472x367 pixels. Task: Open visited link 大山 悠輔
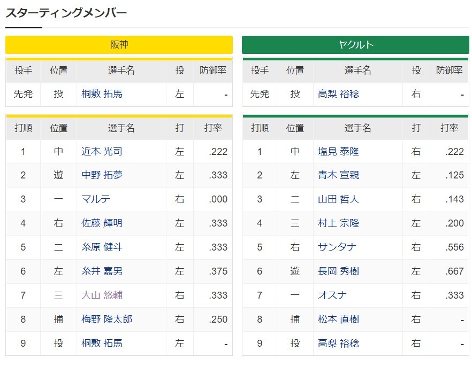coord(102,295)
